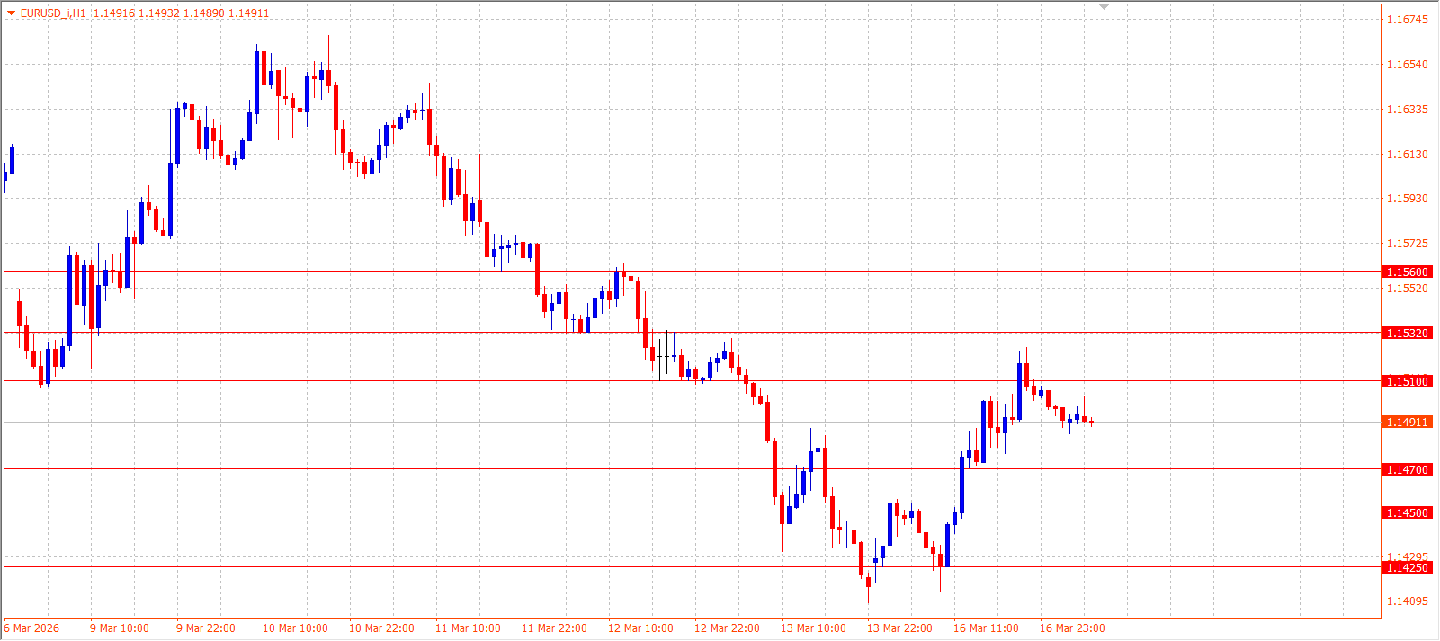
Task: Click the price scale value 1.15725
Action: pyautogui.click(x=1408, y=244)
